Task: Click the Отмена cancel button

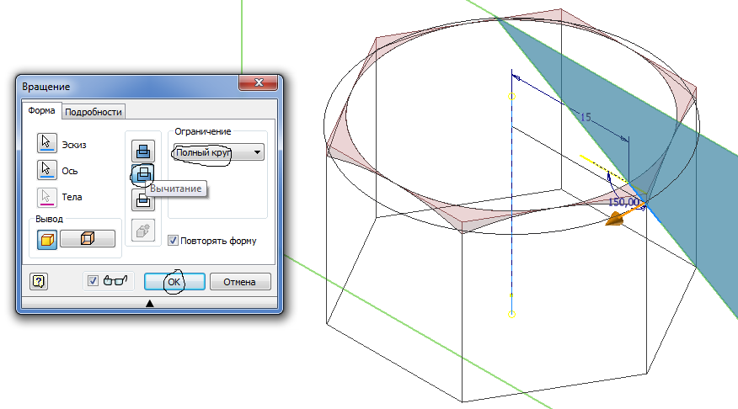Action: tap(240, 282)
